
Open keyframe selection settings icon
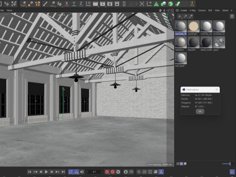click(118, 172)
